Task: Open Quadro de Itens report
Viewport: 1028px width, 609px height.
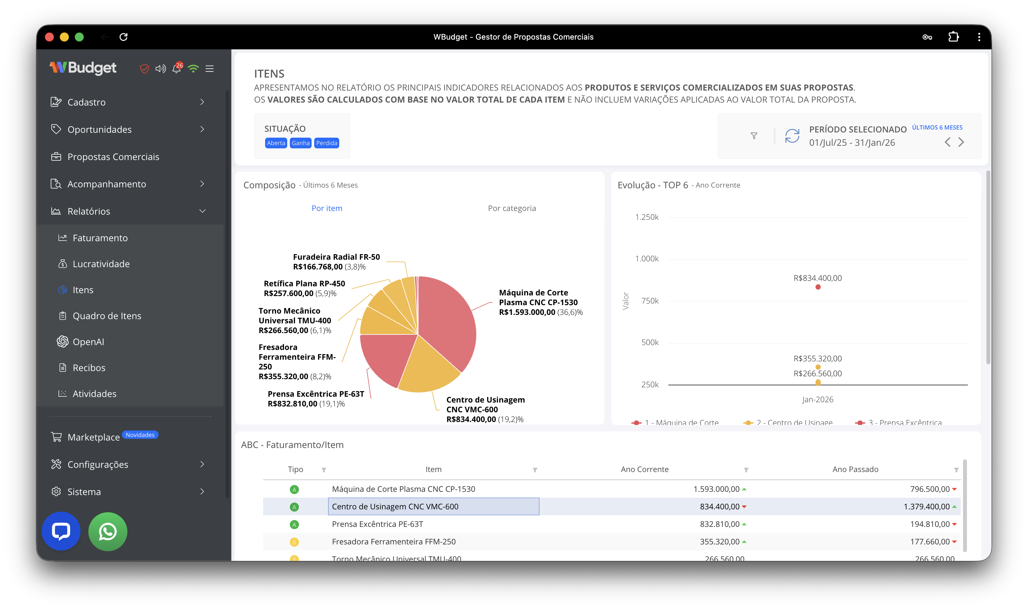Action: (x=107, y=316)
